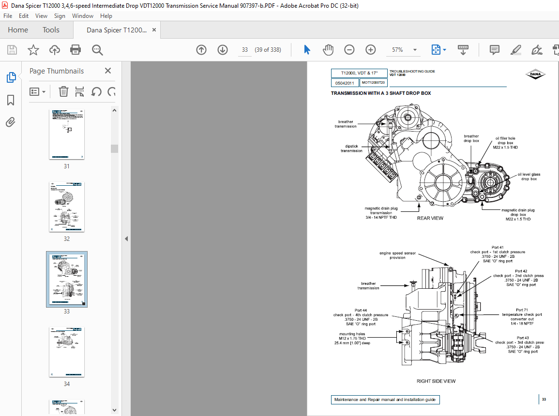
Task: Click the "RIGHT SIDE VIEW" diagram caption
Action: [436, 381]
